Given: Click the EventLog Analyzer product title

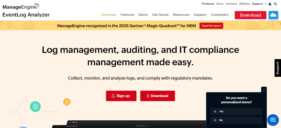Looking at the screenshot, I should (x=26, y=15).
